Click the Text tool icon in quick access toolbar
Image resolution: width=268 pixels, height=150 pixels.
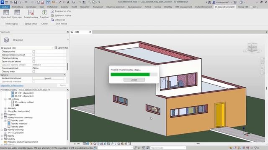68,2
